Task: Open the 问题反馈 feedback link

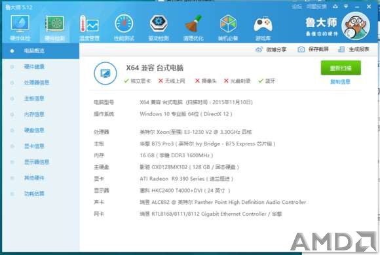Action: click(x=316, y=7)
